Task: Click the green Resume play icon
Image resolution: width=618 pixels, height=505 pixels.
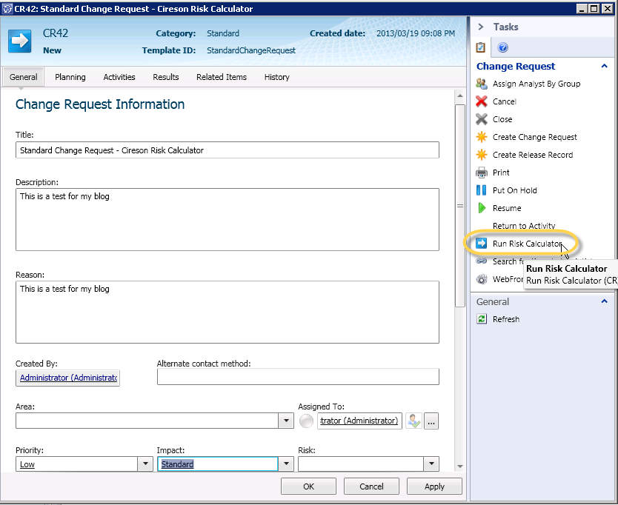Action: point(482,208)
